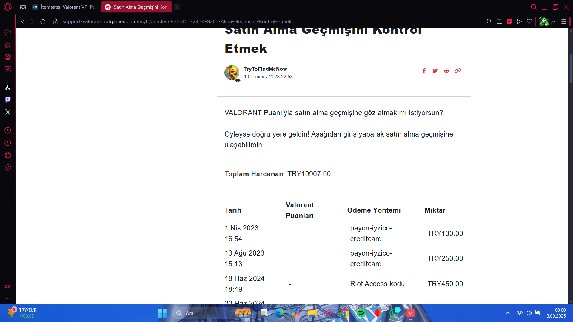Open Settings gear in sidebar
The width and height of the screenshot is (573, 322).
(8, 167)
